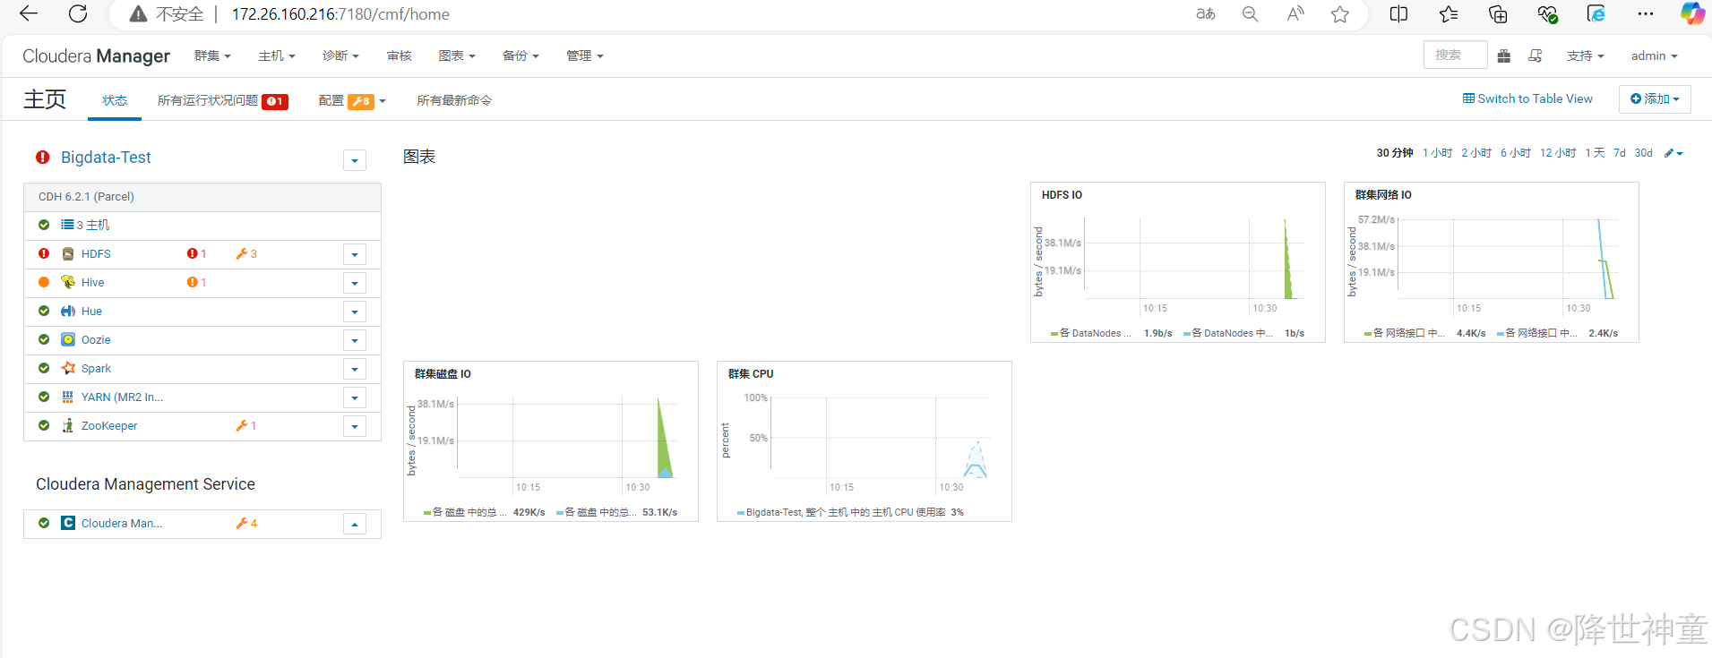
Task: Open the 所有最新命令 tab
Action: (454, 100)
